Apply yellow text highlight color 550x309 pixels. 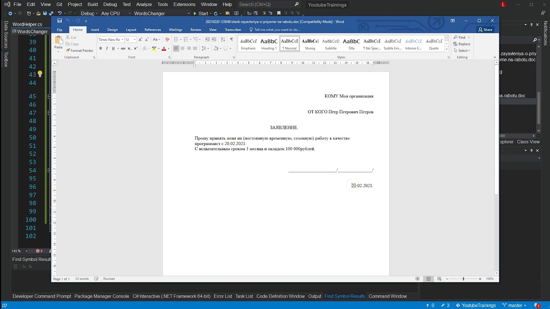[x=154, y=48]
